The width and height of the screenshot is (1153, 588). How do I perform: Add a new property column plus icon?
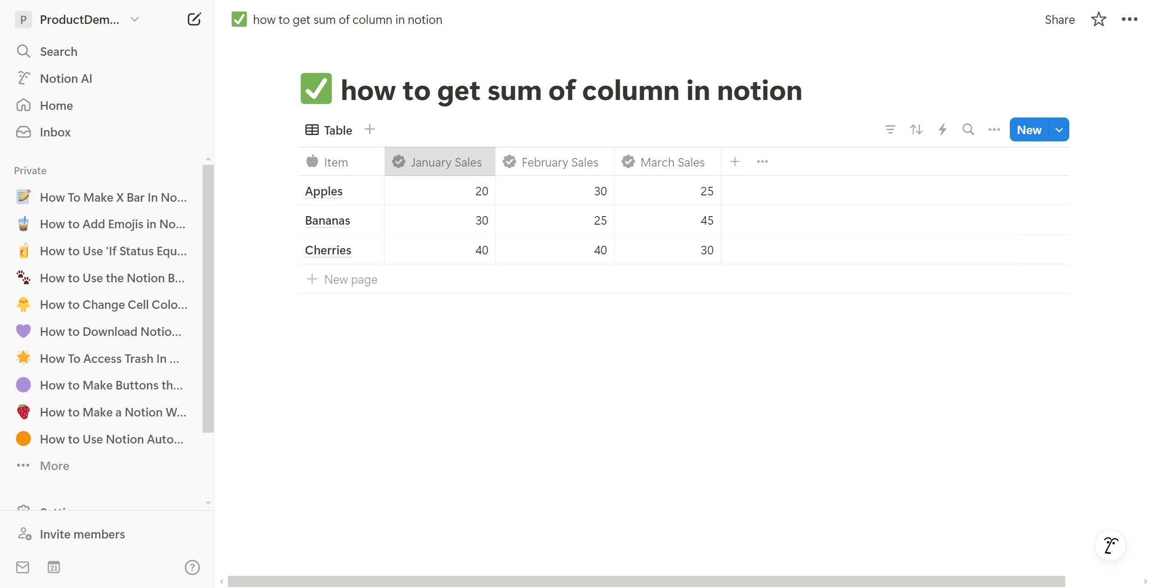pyautogui.click(x=735, y=162)
